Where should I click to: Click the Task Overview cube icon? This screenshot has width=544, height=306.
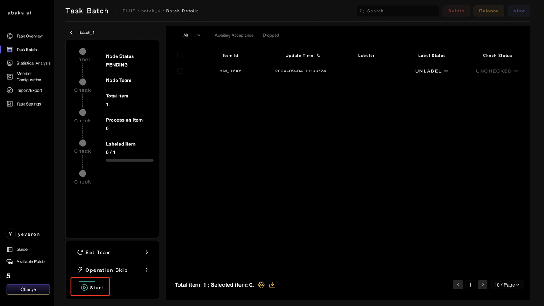[10, 36]
